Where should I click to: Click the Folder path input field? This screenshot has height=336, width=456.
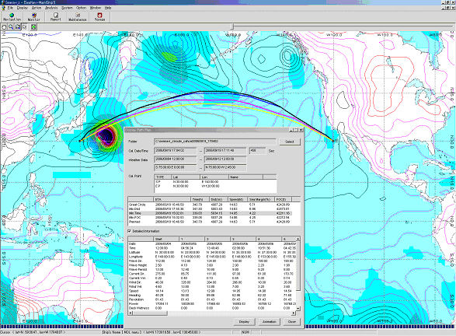(215, 142)
